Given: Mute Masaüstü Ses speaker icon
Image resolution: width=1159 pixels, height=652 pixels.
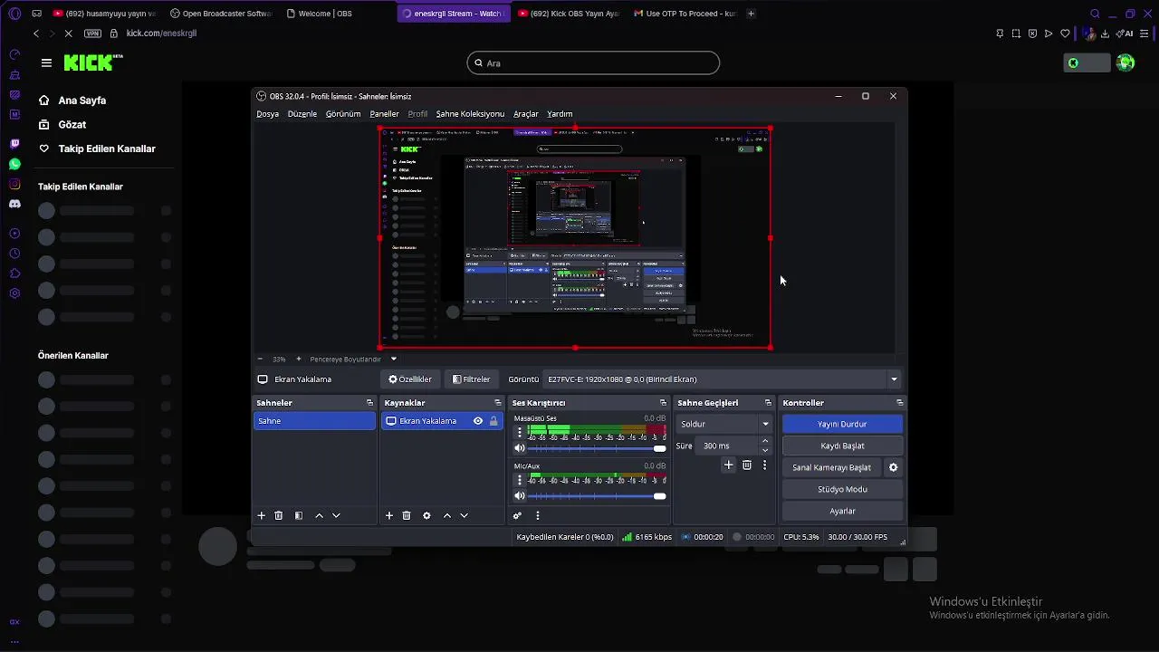Looking at the screenshot, I should click(x=520, y=448).
